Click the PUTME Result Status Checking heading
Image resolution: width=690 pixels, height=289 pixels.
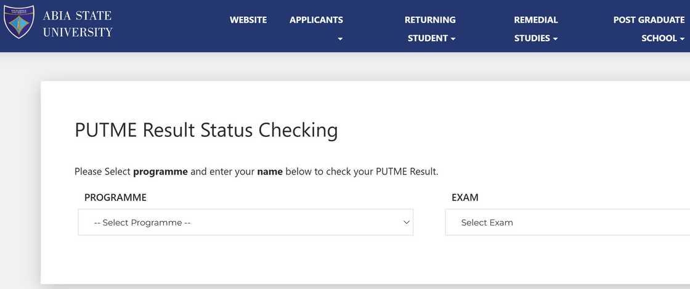pos(206,131)
